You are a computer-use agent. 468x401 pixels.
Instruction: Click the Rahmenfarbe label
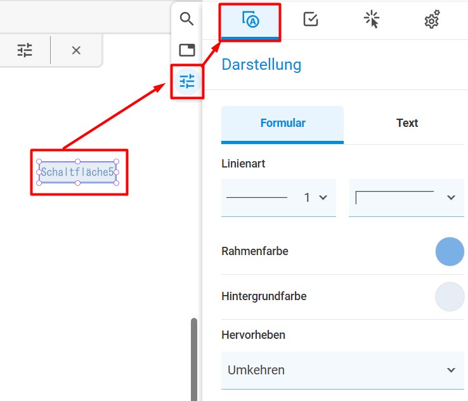coord(255,251)
